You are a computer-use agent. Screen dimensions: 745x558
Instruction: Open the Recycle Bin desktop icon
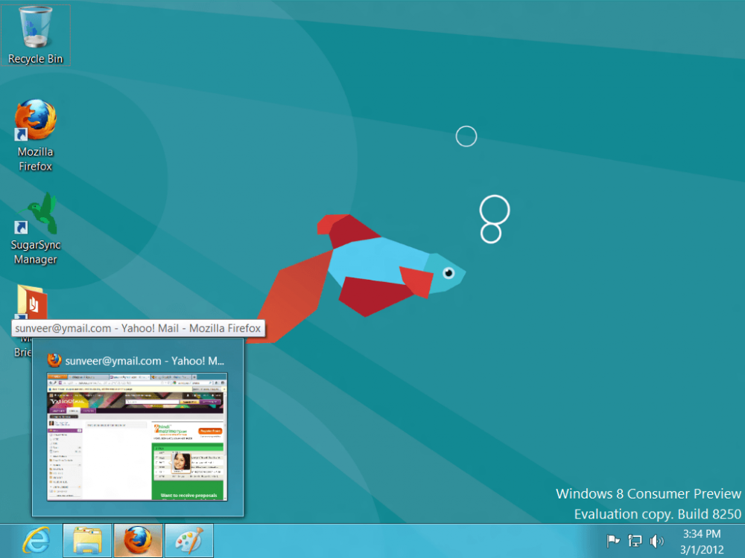(x=36, y=35)
